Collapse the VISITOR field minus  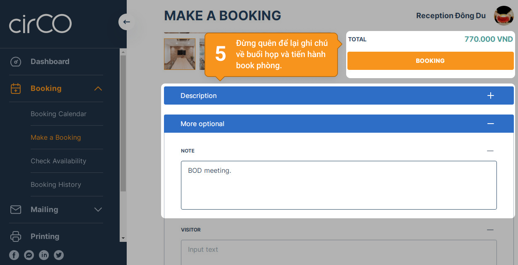490,230
